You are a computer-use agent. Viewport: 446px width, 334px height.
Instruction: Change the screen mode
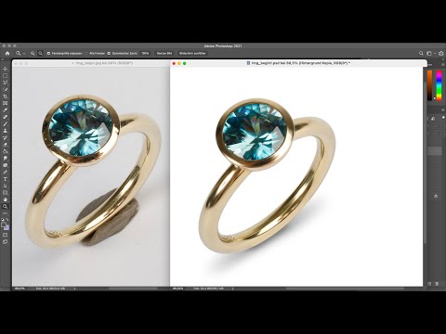pyautogui.click(x=6, y=242)
